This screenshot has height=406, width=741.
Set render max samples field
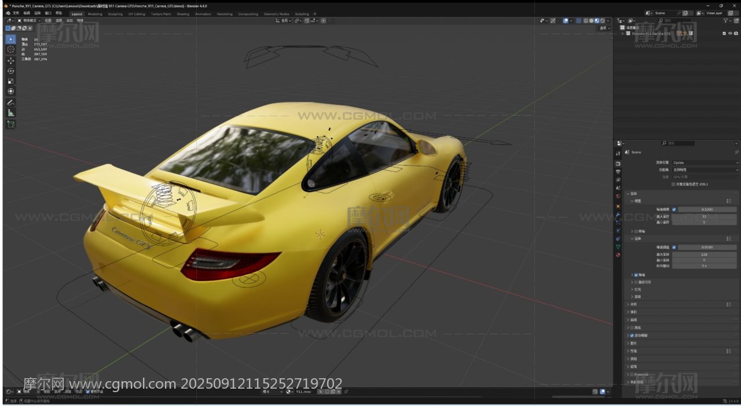pos(704,254)
